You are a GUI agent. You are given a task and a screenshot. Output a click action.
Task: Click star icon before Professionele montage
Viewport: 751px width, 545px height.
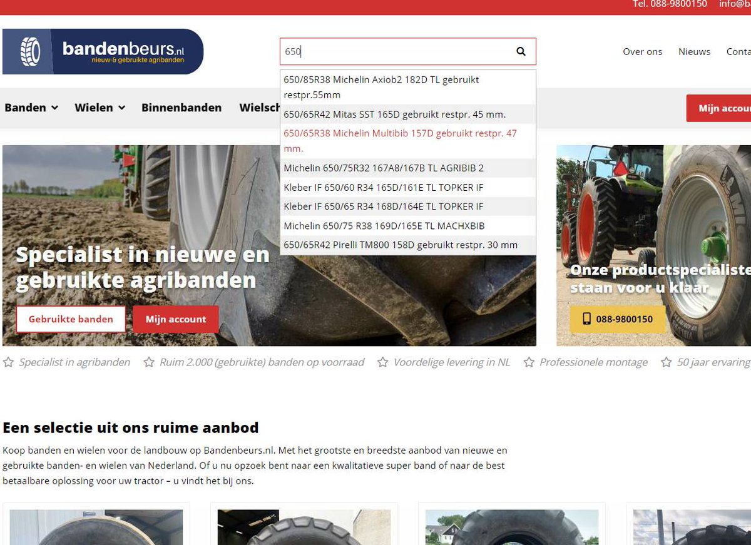coord(529,362)
